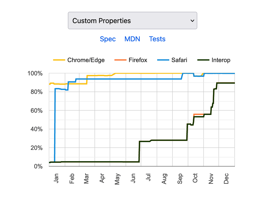Screen dimensions: 268x199
Task: Open the Tests link
Action: [157, 39]
